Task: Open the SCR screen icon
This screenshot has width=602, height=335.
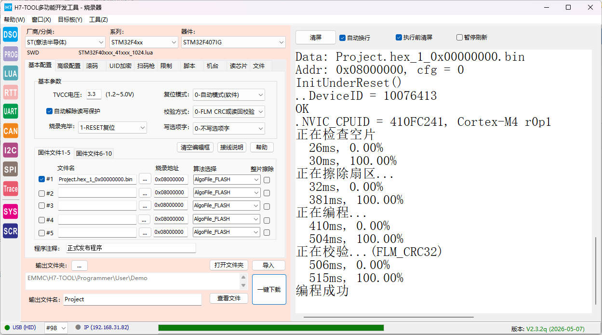Action: (11, 231)
